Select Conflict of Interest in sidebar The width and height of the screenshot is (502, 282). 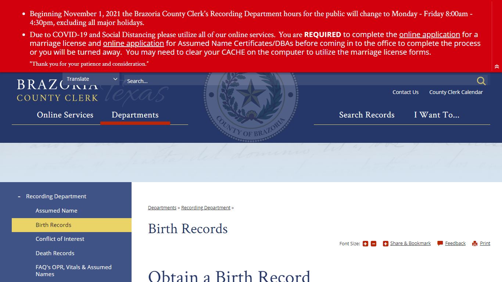coord(60,239)
